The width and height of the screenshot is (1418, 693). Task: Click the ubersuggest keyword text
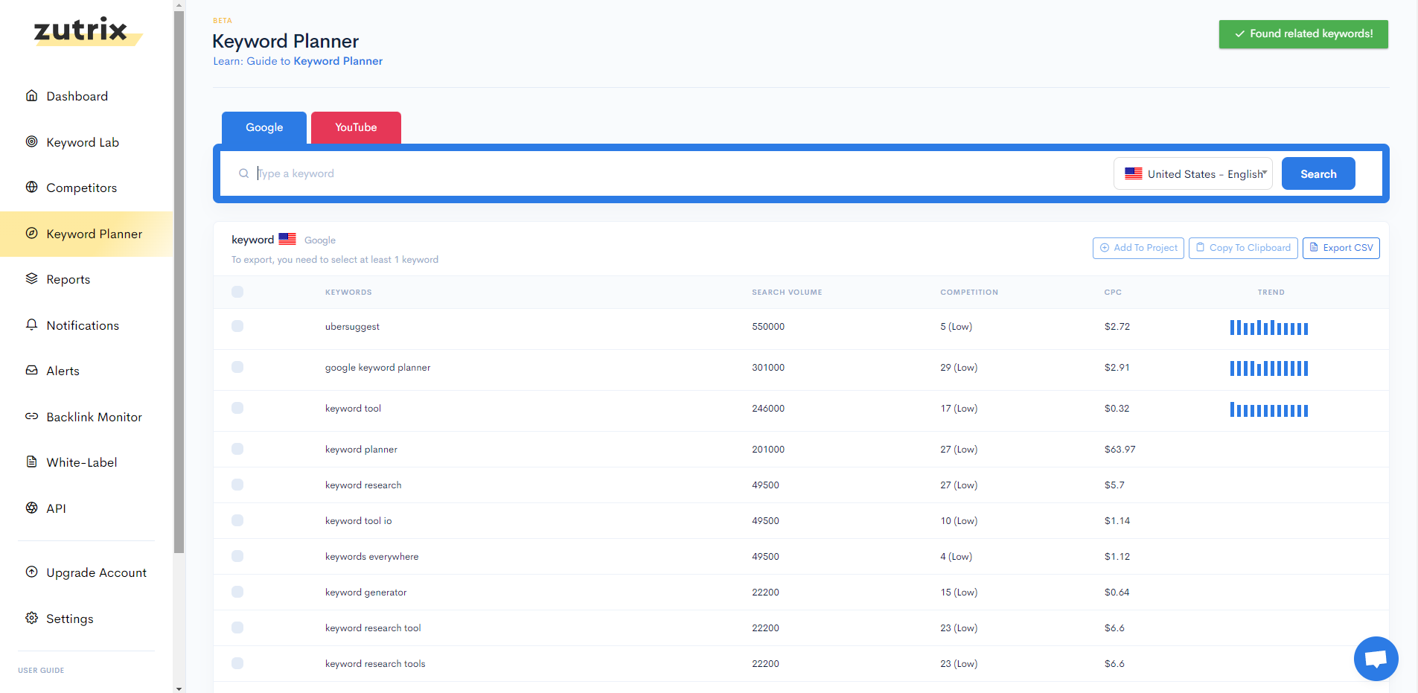[352, 326]
